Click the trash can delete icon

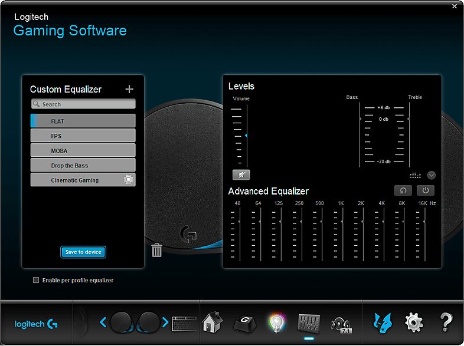pyautogui.click(x=156, y=250)
